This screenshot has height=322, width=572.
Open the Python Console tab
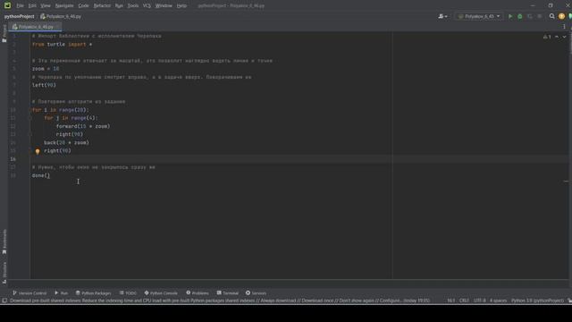(161, 292)
